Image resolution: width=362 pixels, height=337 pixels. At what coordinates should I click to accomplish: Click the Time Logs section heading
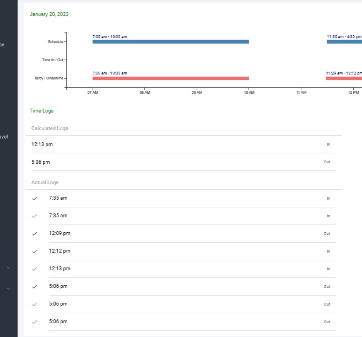(x=41, y=111)
